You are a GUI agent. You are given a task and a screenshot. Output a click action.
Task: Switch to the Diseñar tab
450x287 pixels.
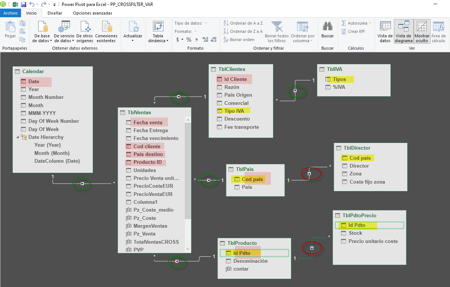[x=54, y=12]
